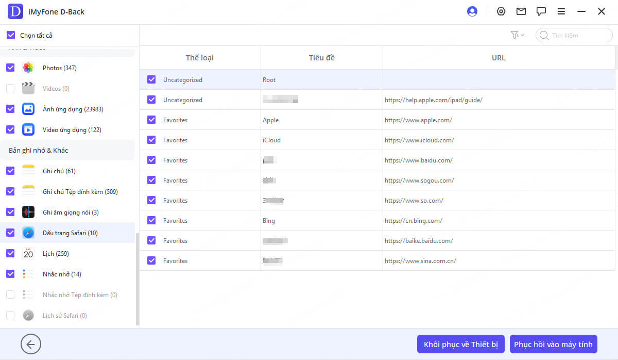Click the Photos app icon
The height and width of the screenshot is (360, 618).
tap(28, 68)
